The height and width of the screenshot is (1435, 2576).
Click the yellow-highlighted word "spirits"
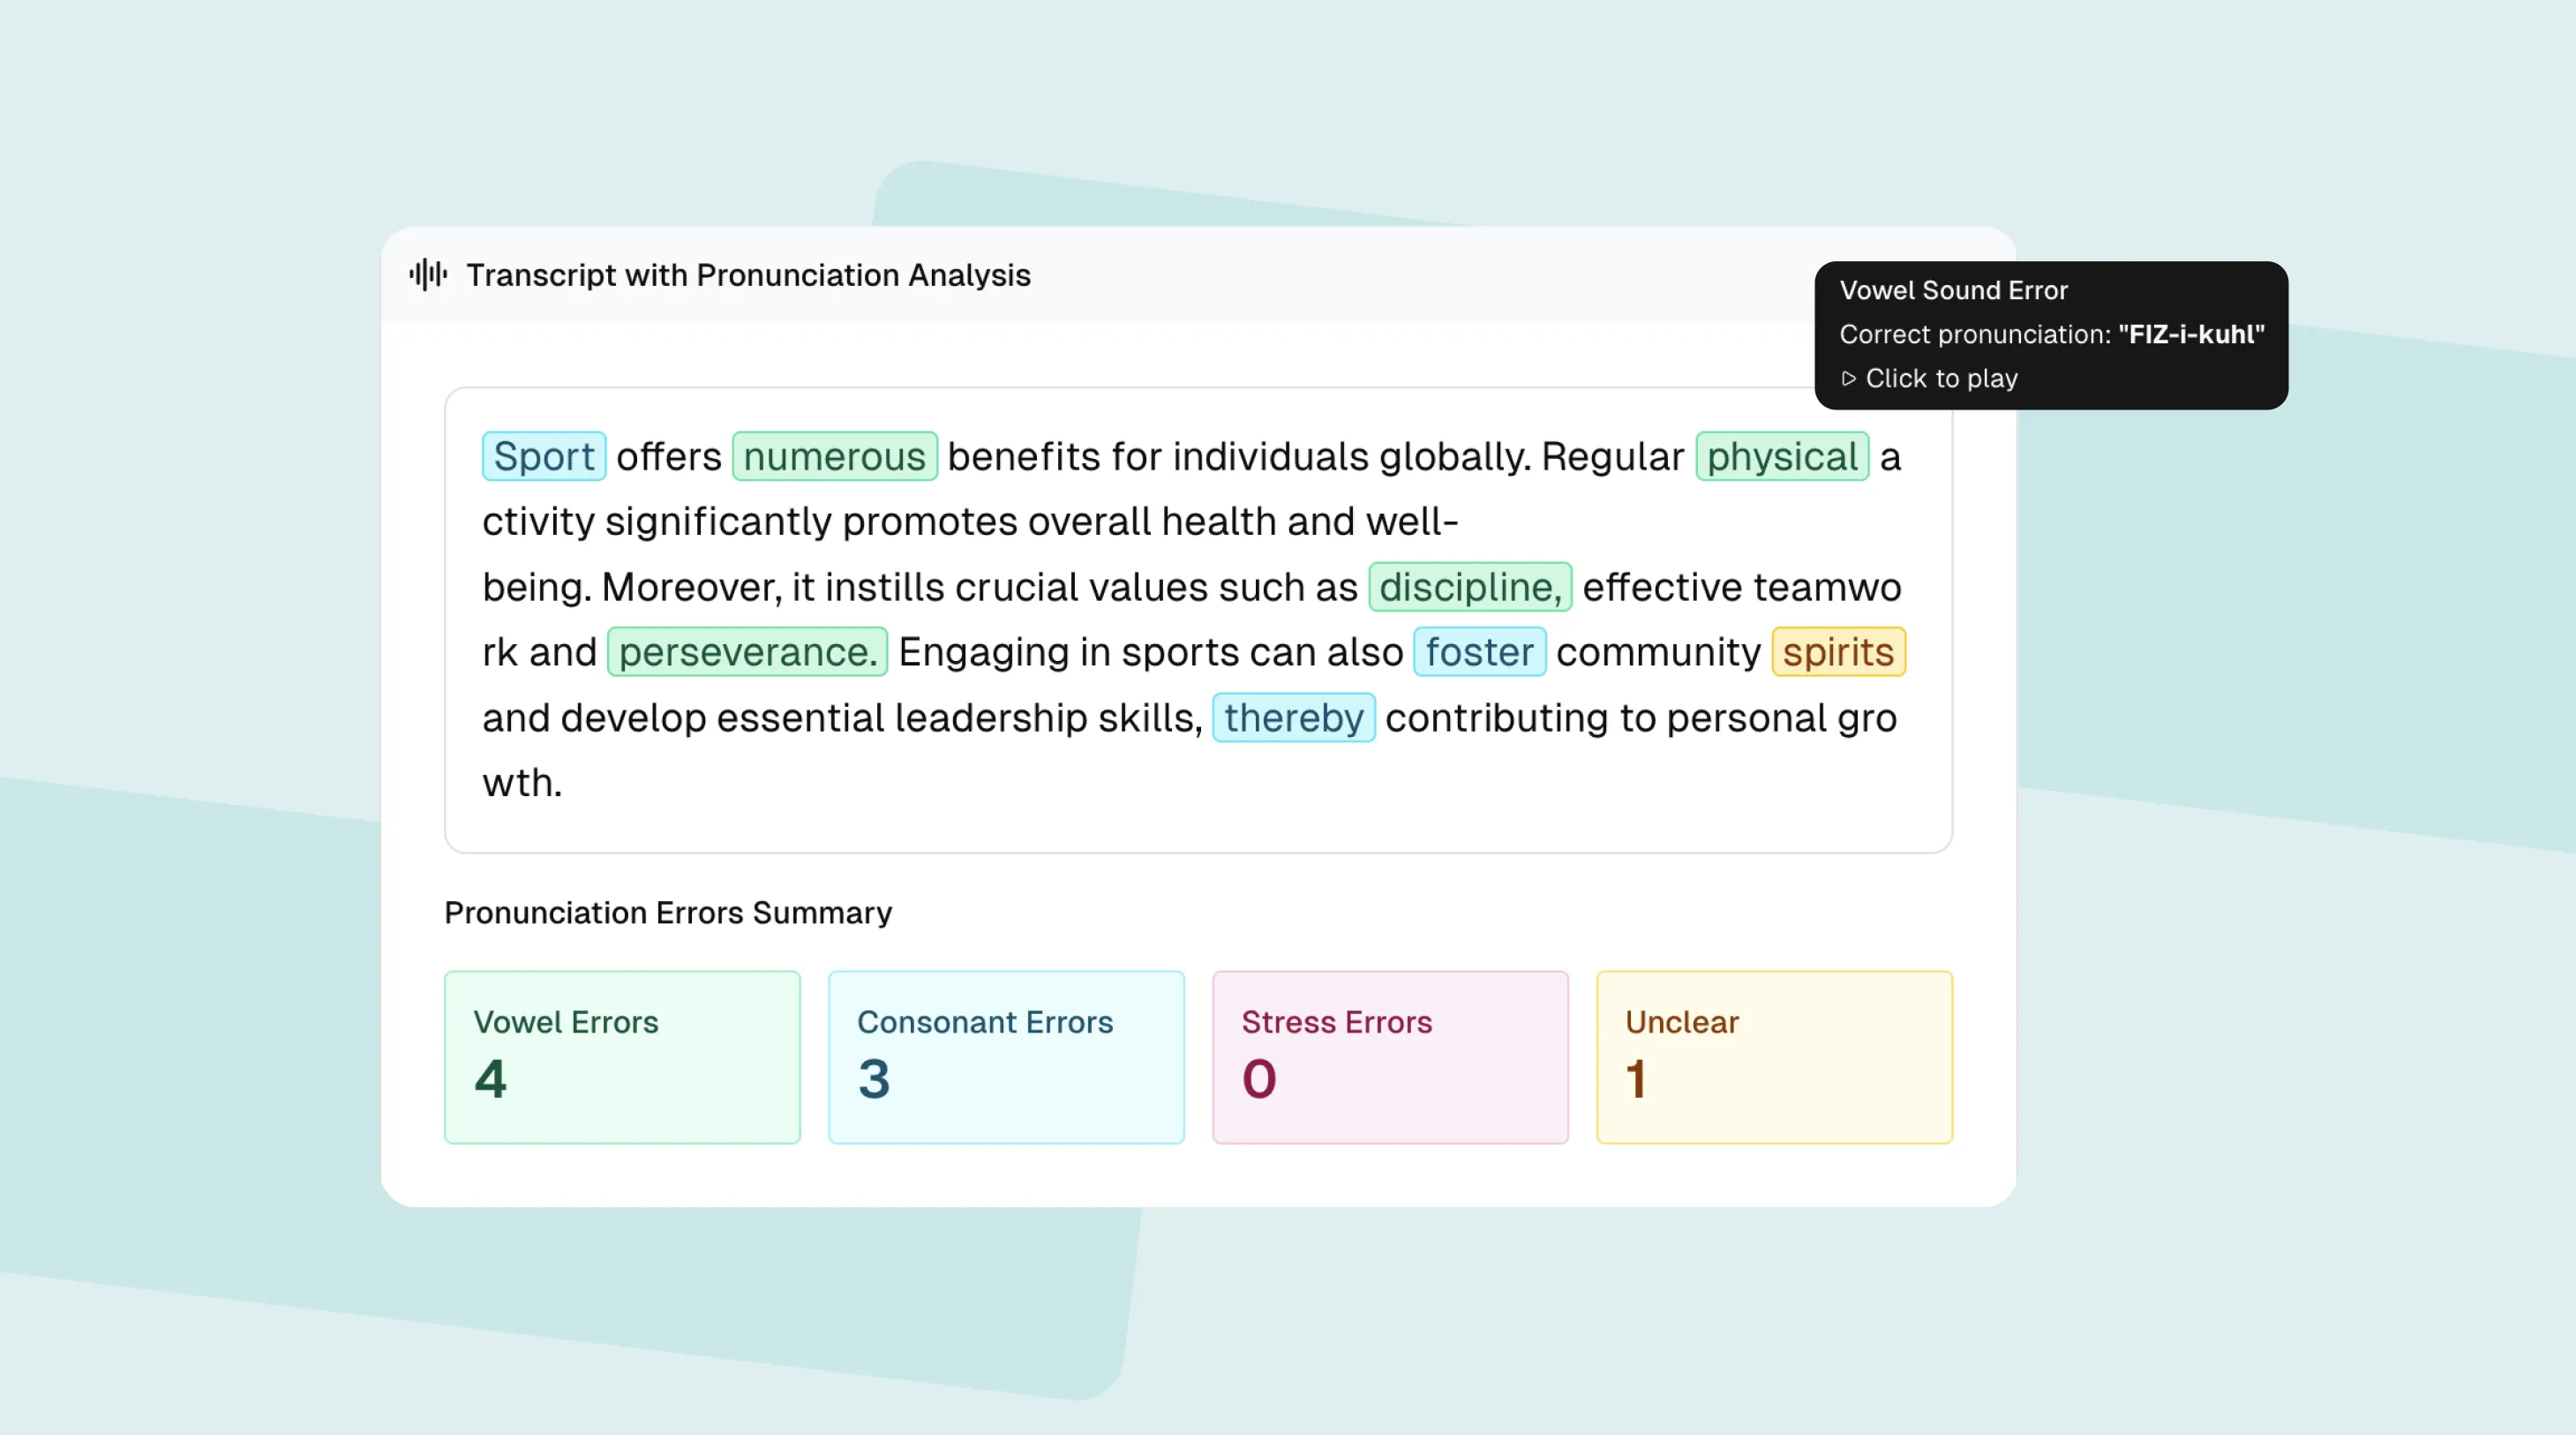(x=1838, y=651)
